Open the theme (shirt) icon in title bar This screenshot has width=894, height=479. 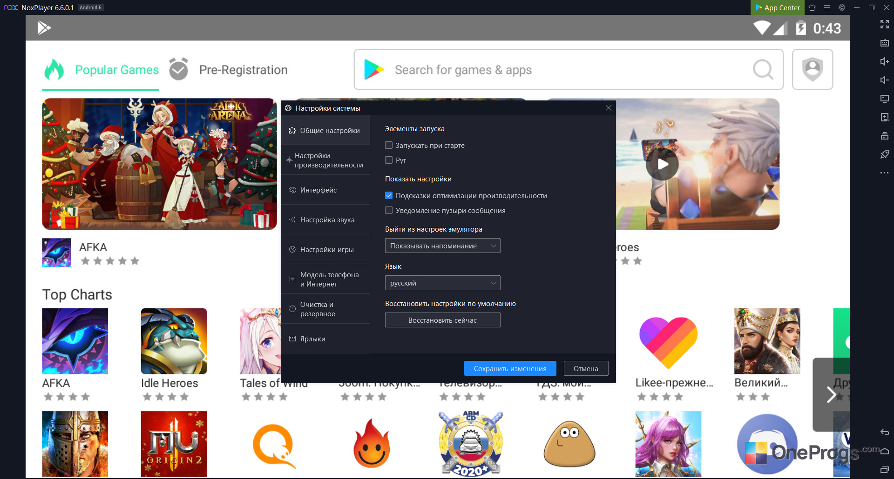[812, 7]
